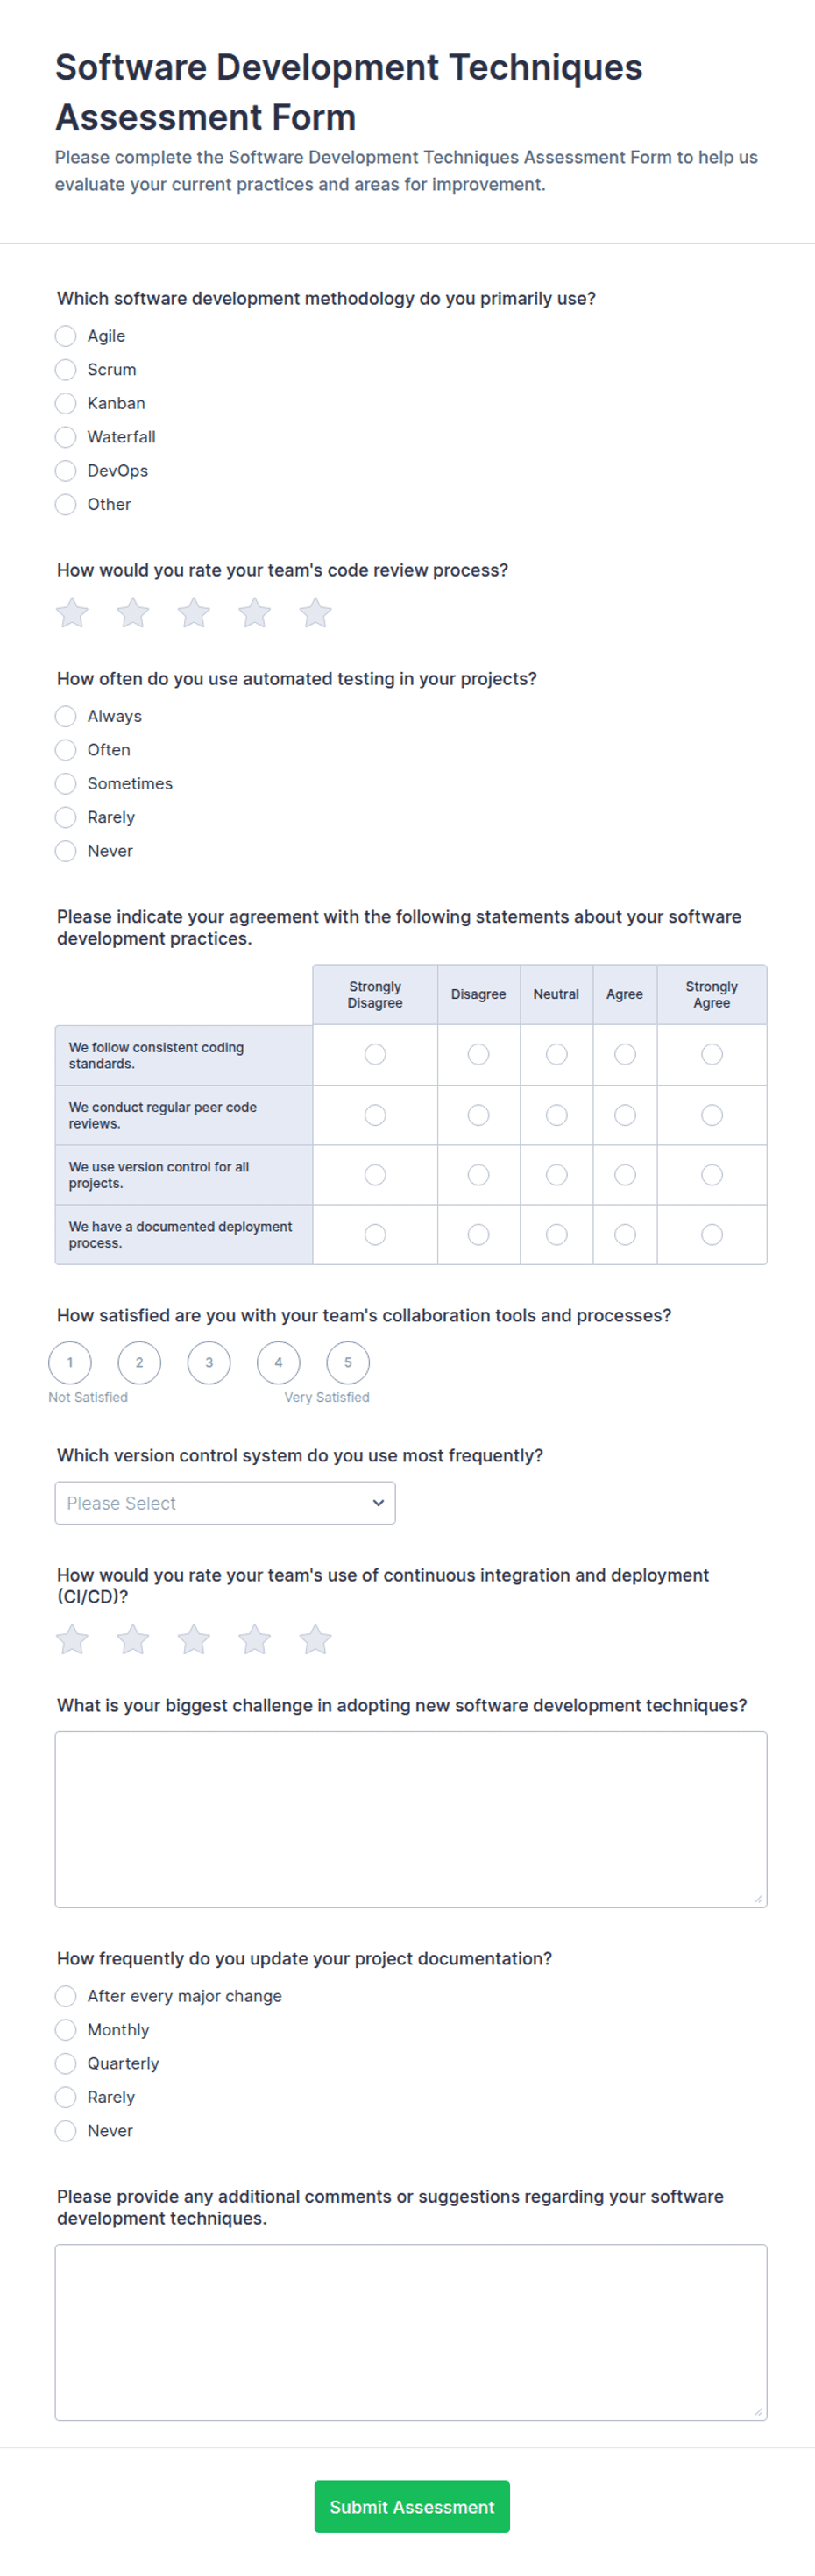Give code review process three stars
Screen dimensions: 815x2576
[x=193, y=613]
